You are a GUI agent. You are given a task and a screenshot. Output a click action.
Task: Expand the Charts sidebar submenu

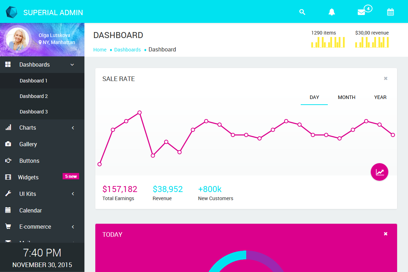tap(73, 128)
